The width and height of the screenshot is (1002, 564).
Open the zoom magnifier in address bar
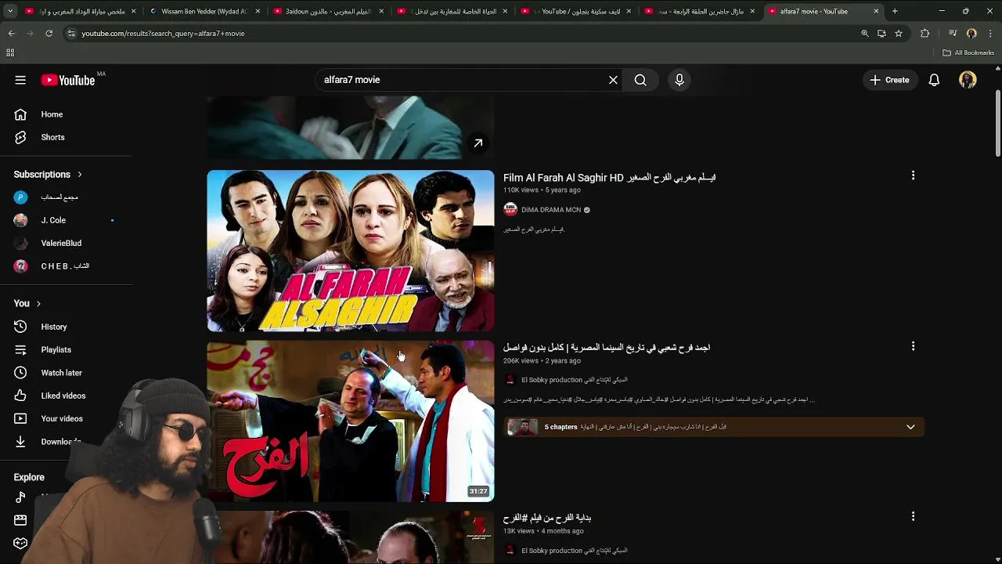click(864, 34)
